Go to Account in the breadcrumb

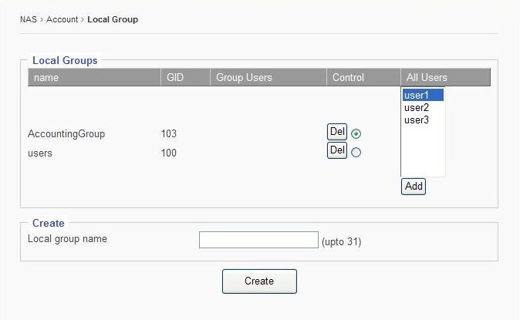coord(62,19)
